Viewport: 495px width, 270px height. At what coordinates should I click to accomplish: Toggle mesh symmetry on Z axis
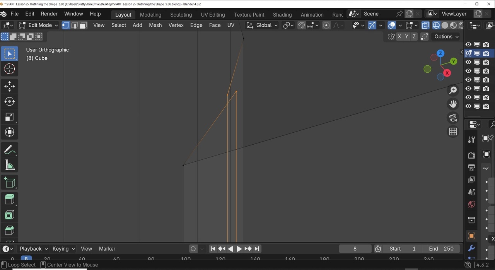pyautogui.click(x=414, y=36)
